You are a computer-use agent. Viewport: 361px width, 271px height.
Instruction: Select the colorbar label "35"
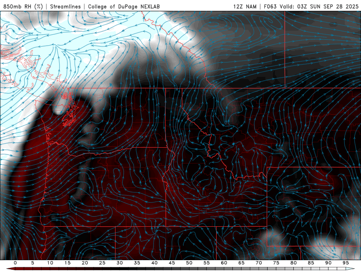(137, 263)
